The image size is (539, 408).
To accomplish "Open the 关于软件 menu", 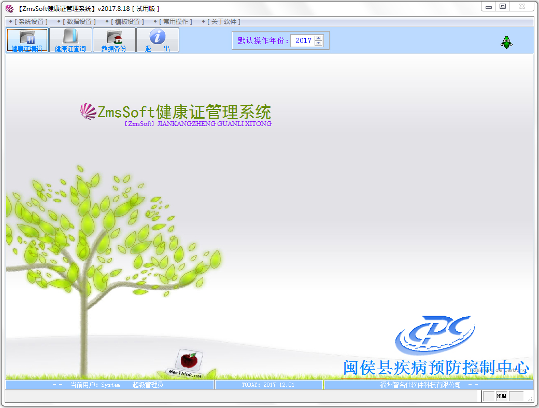I will (x=224, y=22).
